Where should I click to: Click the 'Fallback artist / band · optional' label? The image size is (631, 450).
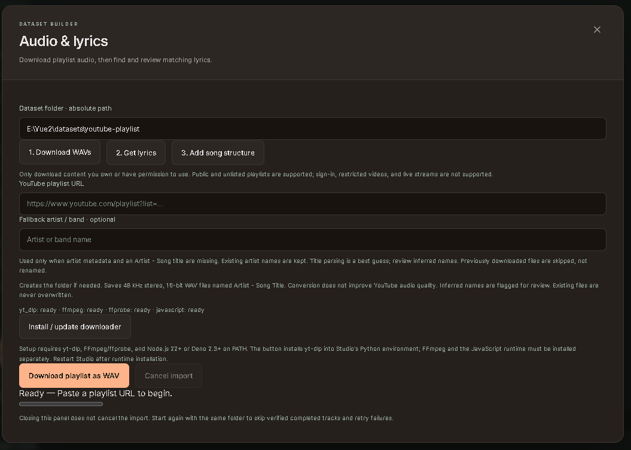[67, 219]
